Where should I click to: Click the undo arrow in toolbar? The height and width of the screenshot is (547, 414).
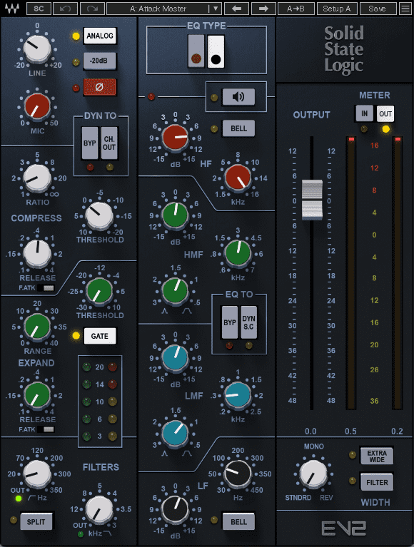click(x=65, y=9)
